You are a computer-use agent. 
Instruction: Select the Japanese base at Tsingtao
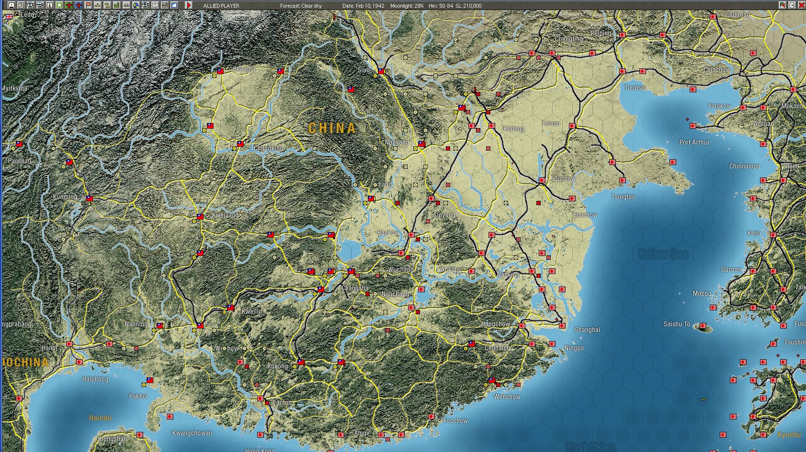click(x=622, y=180)
